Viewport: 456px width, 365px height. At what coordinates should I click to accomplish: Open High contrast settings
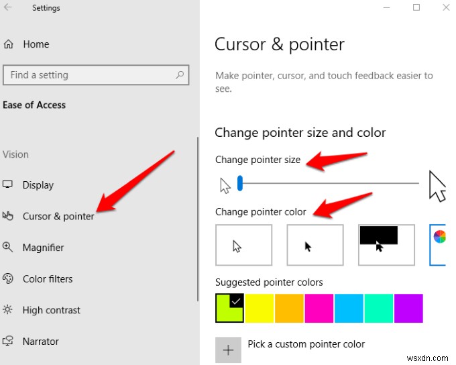52,310
